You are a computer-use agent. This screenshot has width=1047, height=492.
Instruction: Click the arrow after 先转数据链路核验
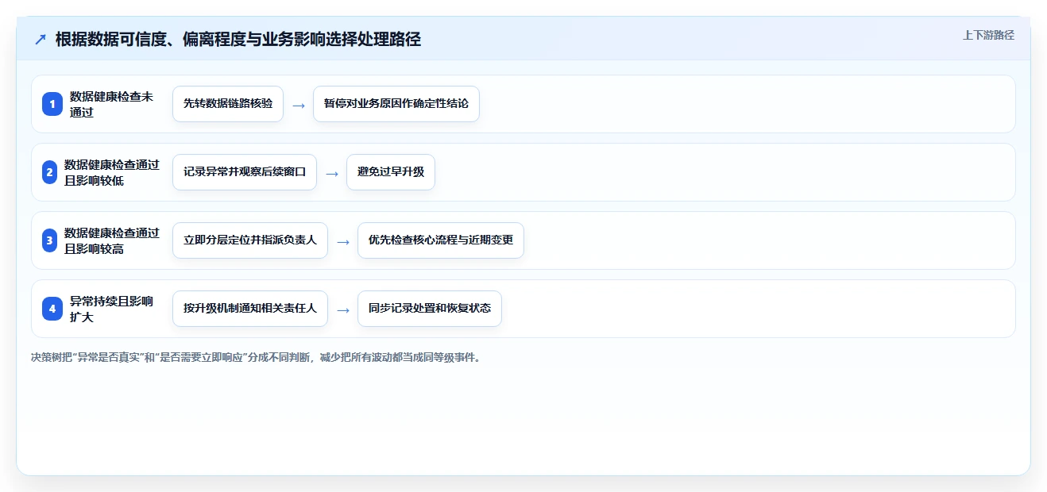pyautogui.click(x=299, y=105)
